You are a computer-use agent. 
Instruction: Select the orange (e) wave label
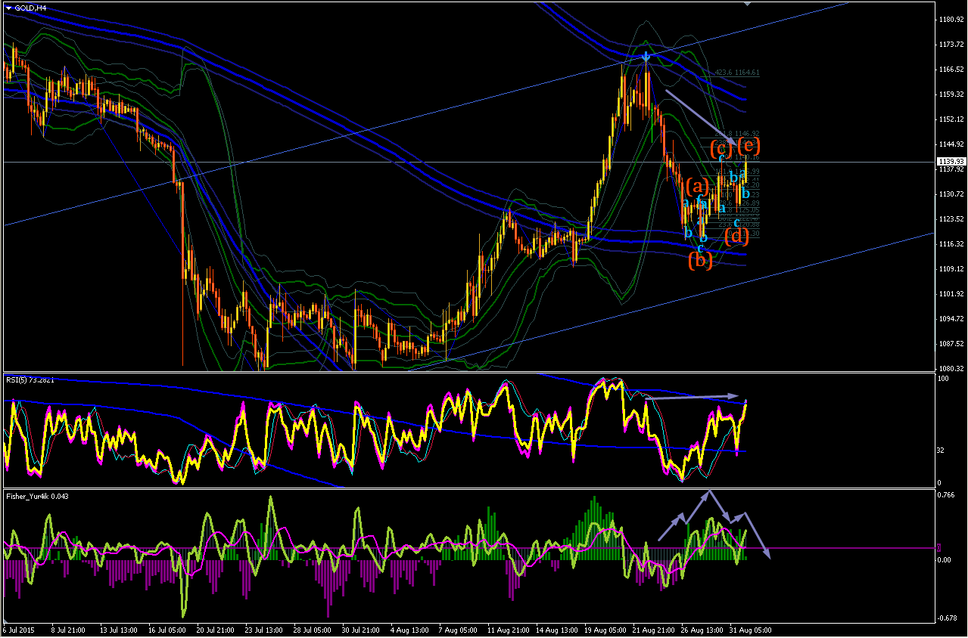[749, 145]
